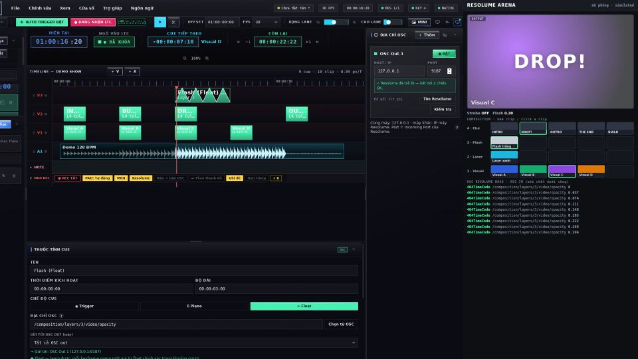Open the File menu
This screenshot has width=638, height=359.
[15, 8]
